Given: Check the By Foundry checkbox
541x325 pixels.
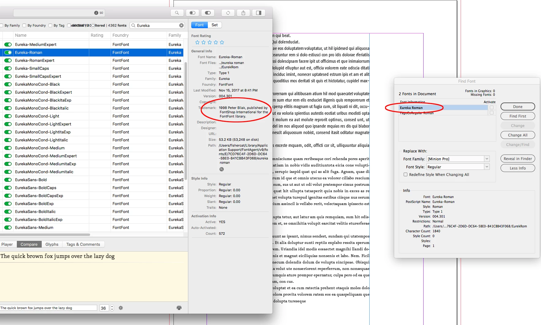Looking at the screenshot, I should (x=24, y=25).
